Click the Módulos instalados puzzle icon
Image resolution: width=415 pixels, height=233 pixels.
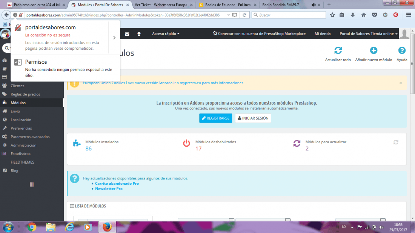click(x=77, y=143)
